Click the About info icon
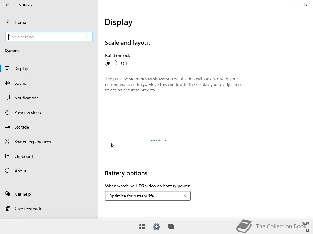Image resolution: width=313 pixels, height=234 pixels. tap(7, 171)
